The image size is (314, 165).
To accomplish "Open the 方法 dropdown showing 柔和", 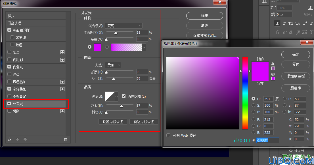I will [113, 65].
